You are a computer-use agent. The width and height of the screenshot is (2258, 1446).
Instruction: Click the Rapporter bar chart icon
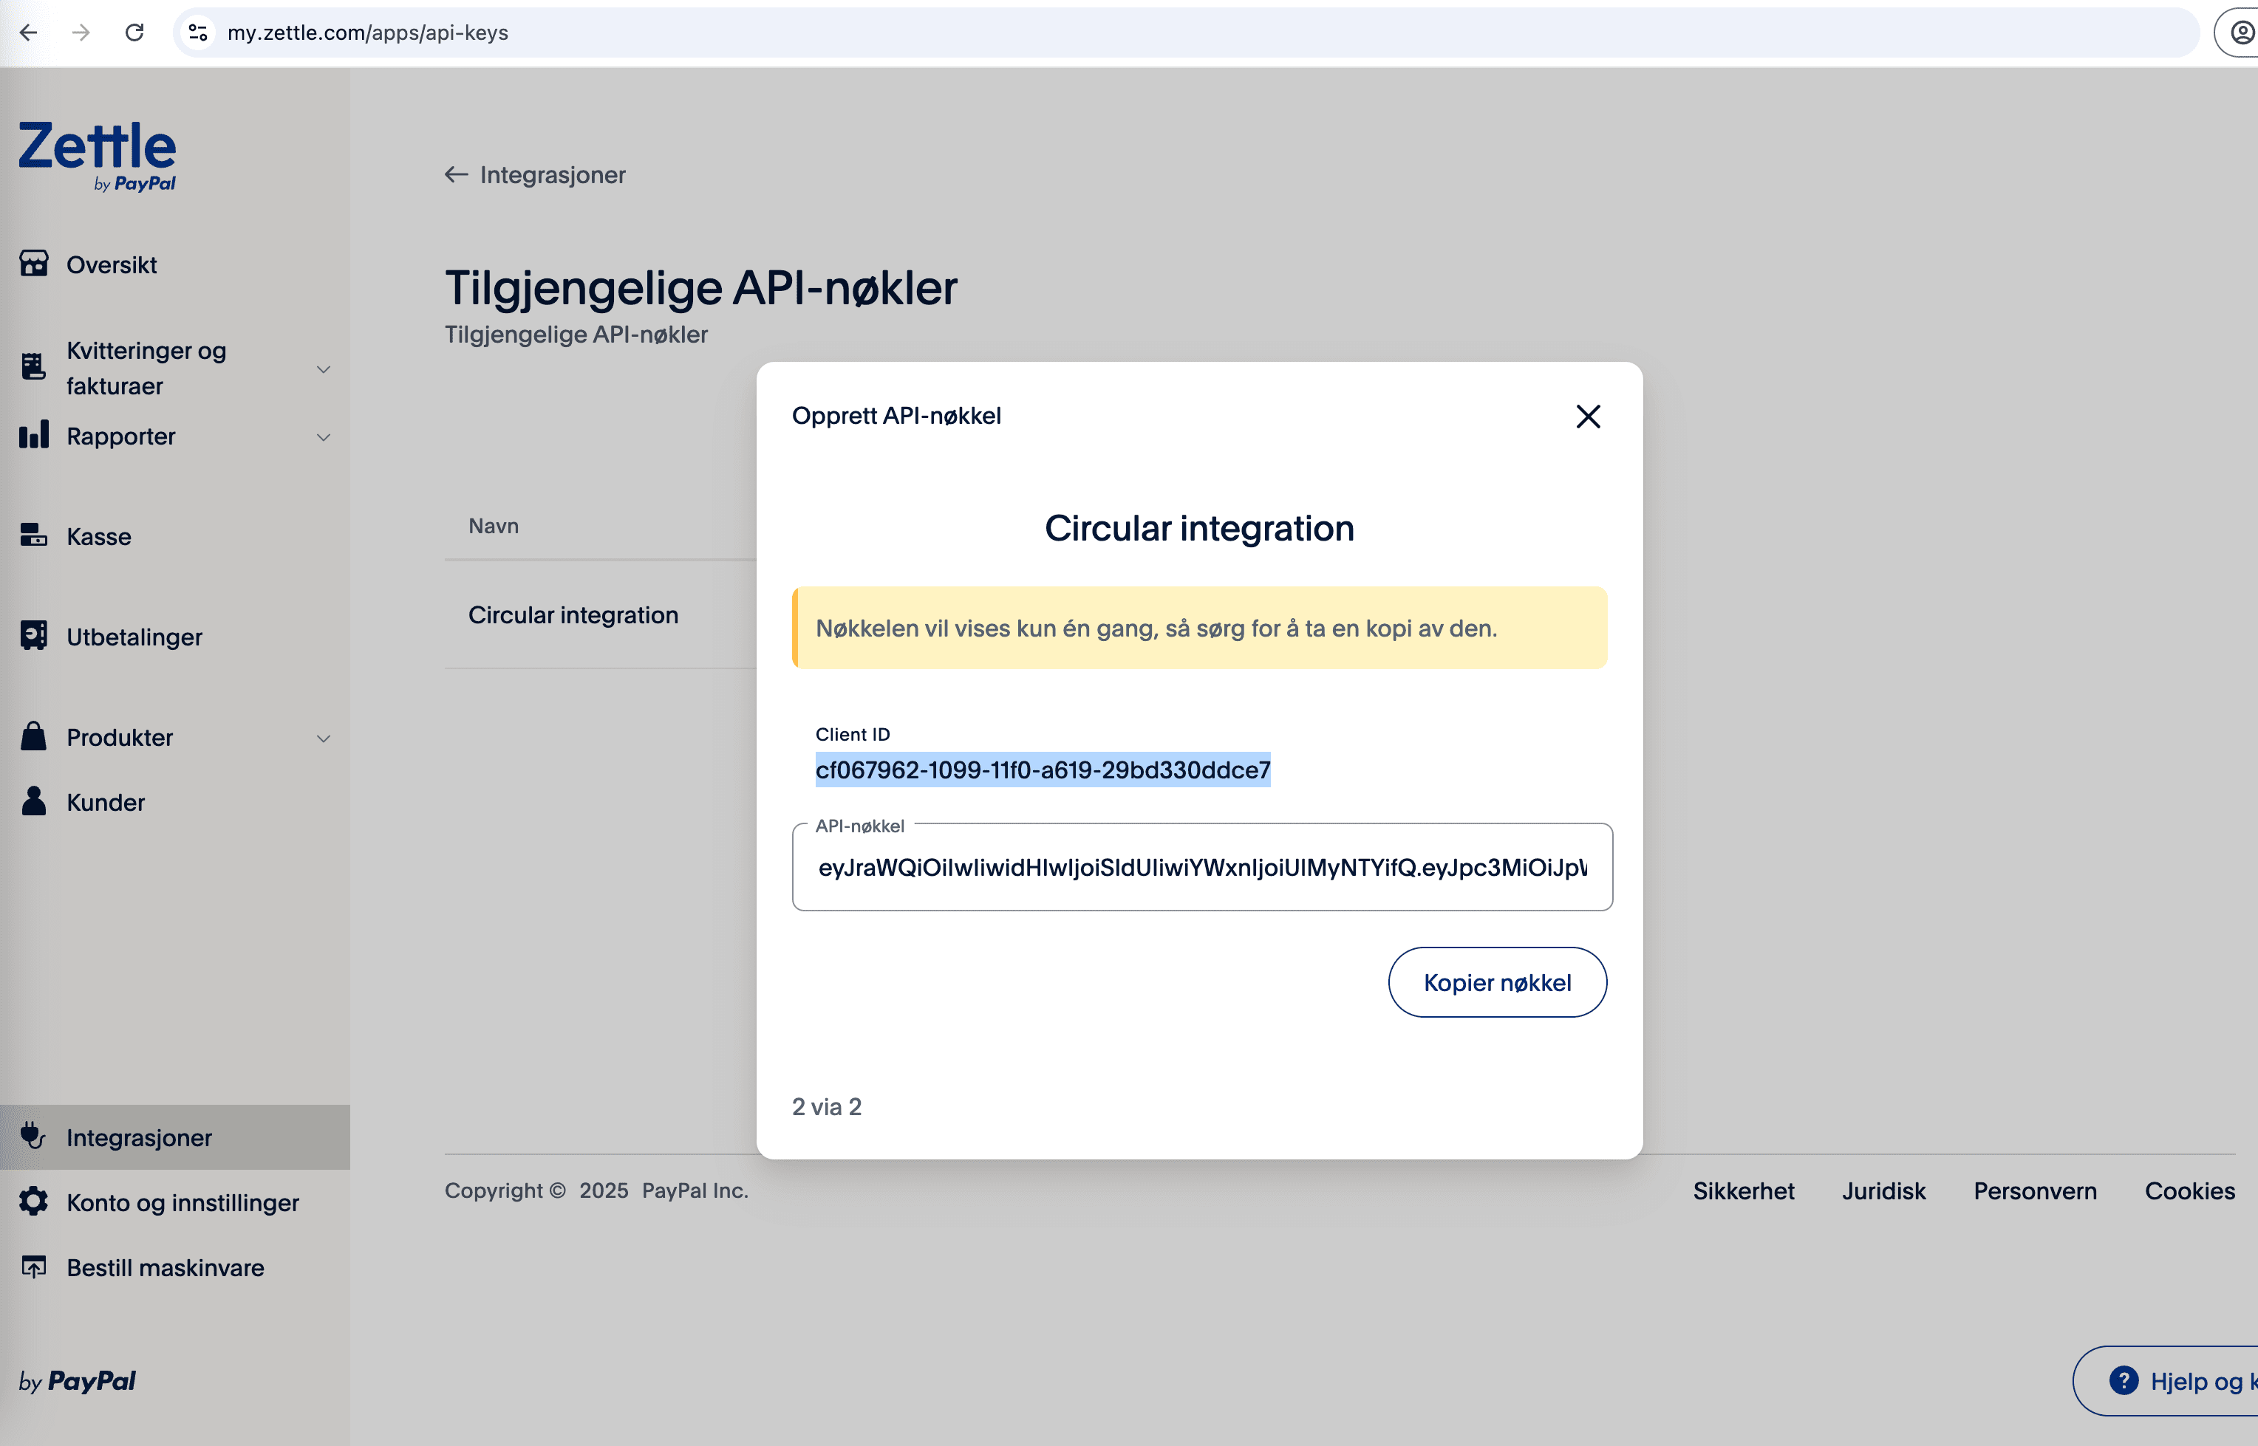(x=34, y=436)
